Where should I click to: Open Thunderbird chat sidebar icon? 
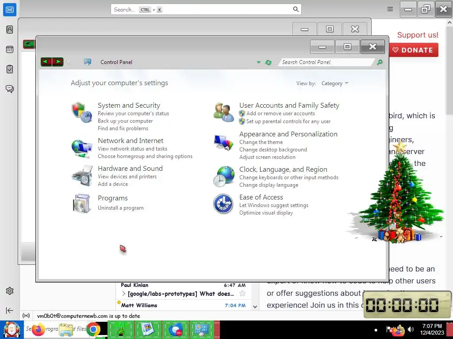point(10,89)
